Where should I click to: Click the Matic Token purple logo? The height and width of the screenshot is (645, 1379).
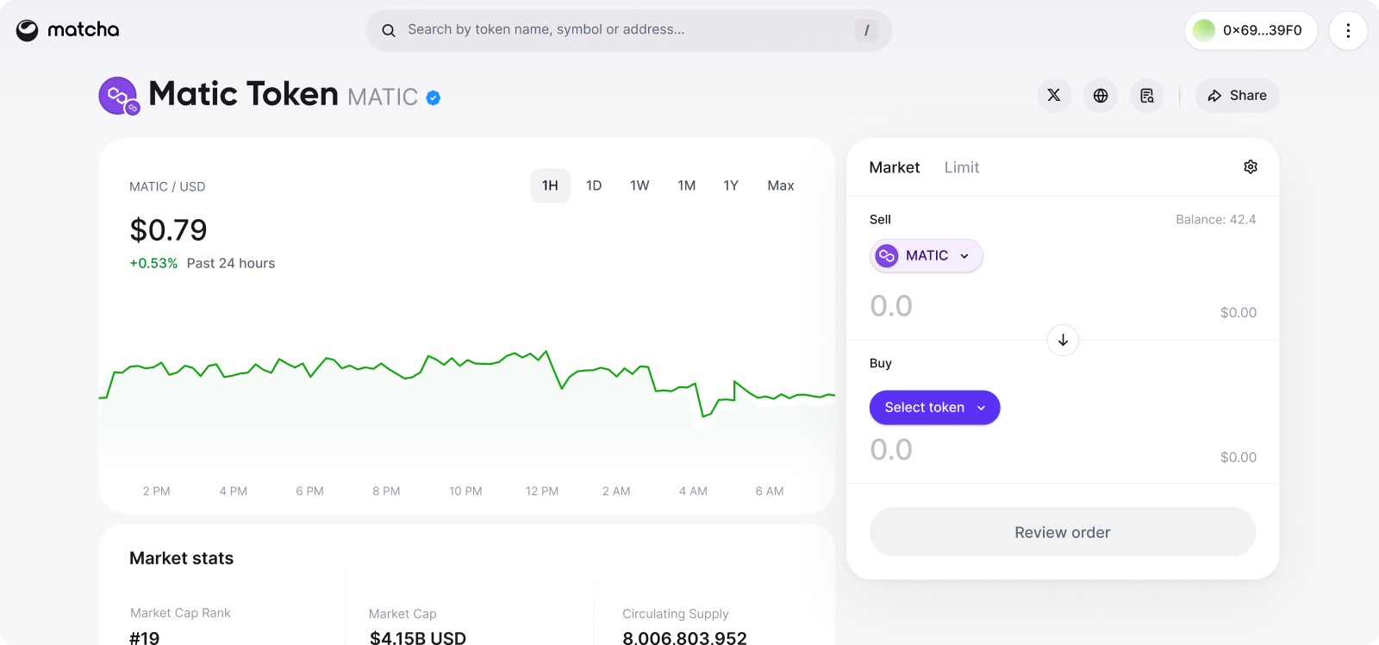[119, 96]
